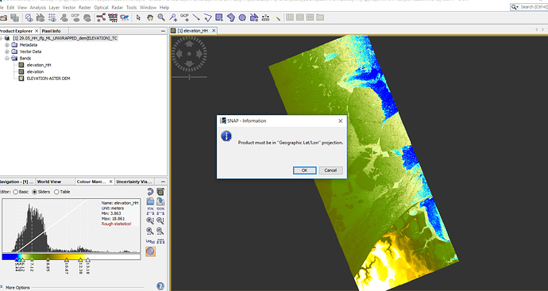
Task: Collapse the Bands folder node
Action: click(x=7, y=58)
